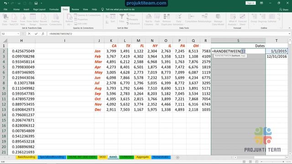This screenshot has width=292, height=164.
Task: Add new sheet with plus icon
Action: (x=177, y=157)
